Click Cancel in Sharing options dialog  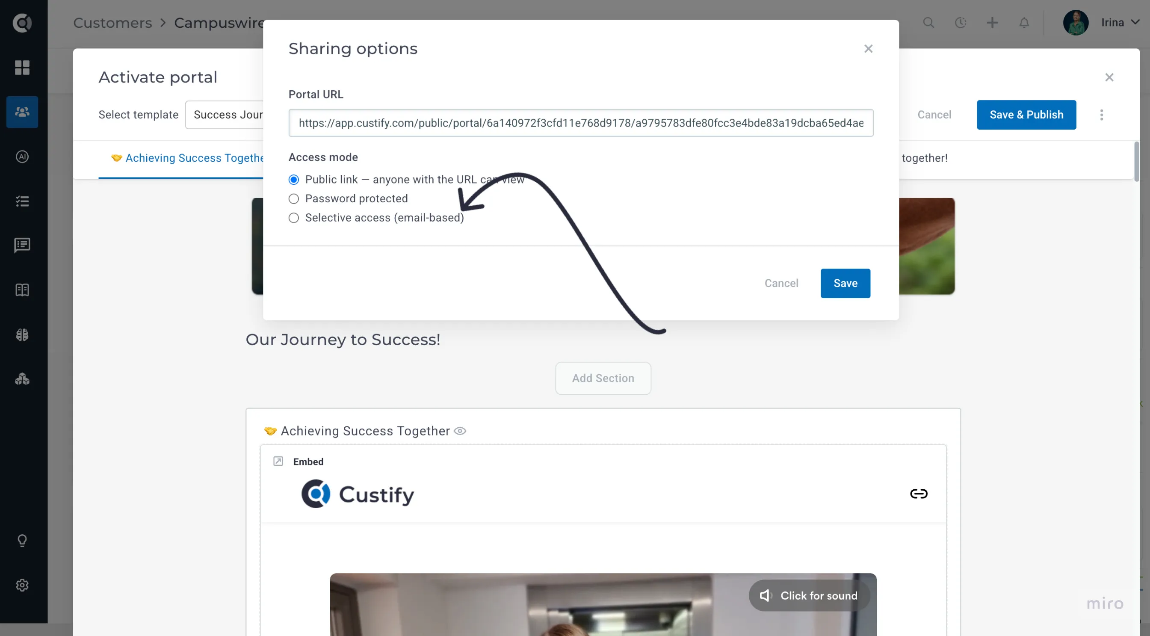(x=781, y=284)
